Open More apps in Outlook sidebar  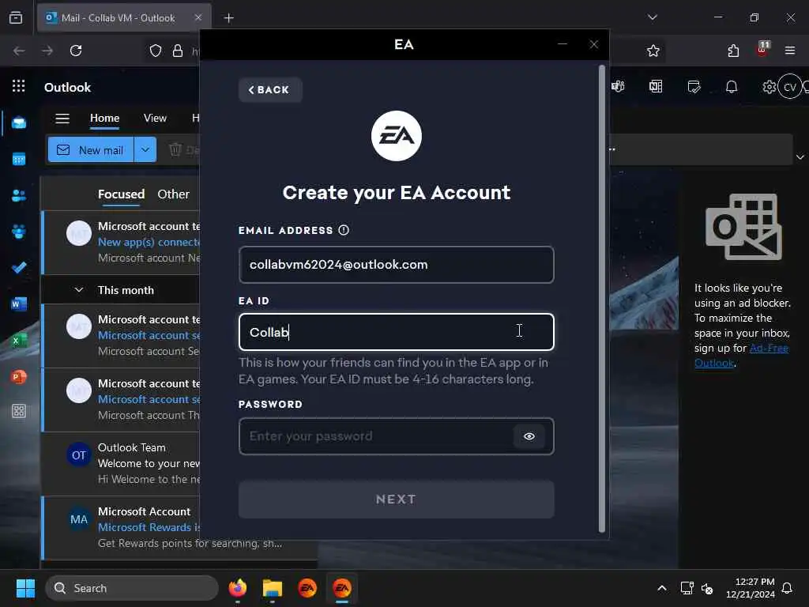tap(19, 411)
